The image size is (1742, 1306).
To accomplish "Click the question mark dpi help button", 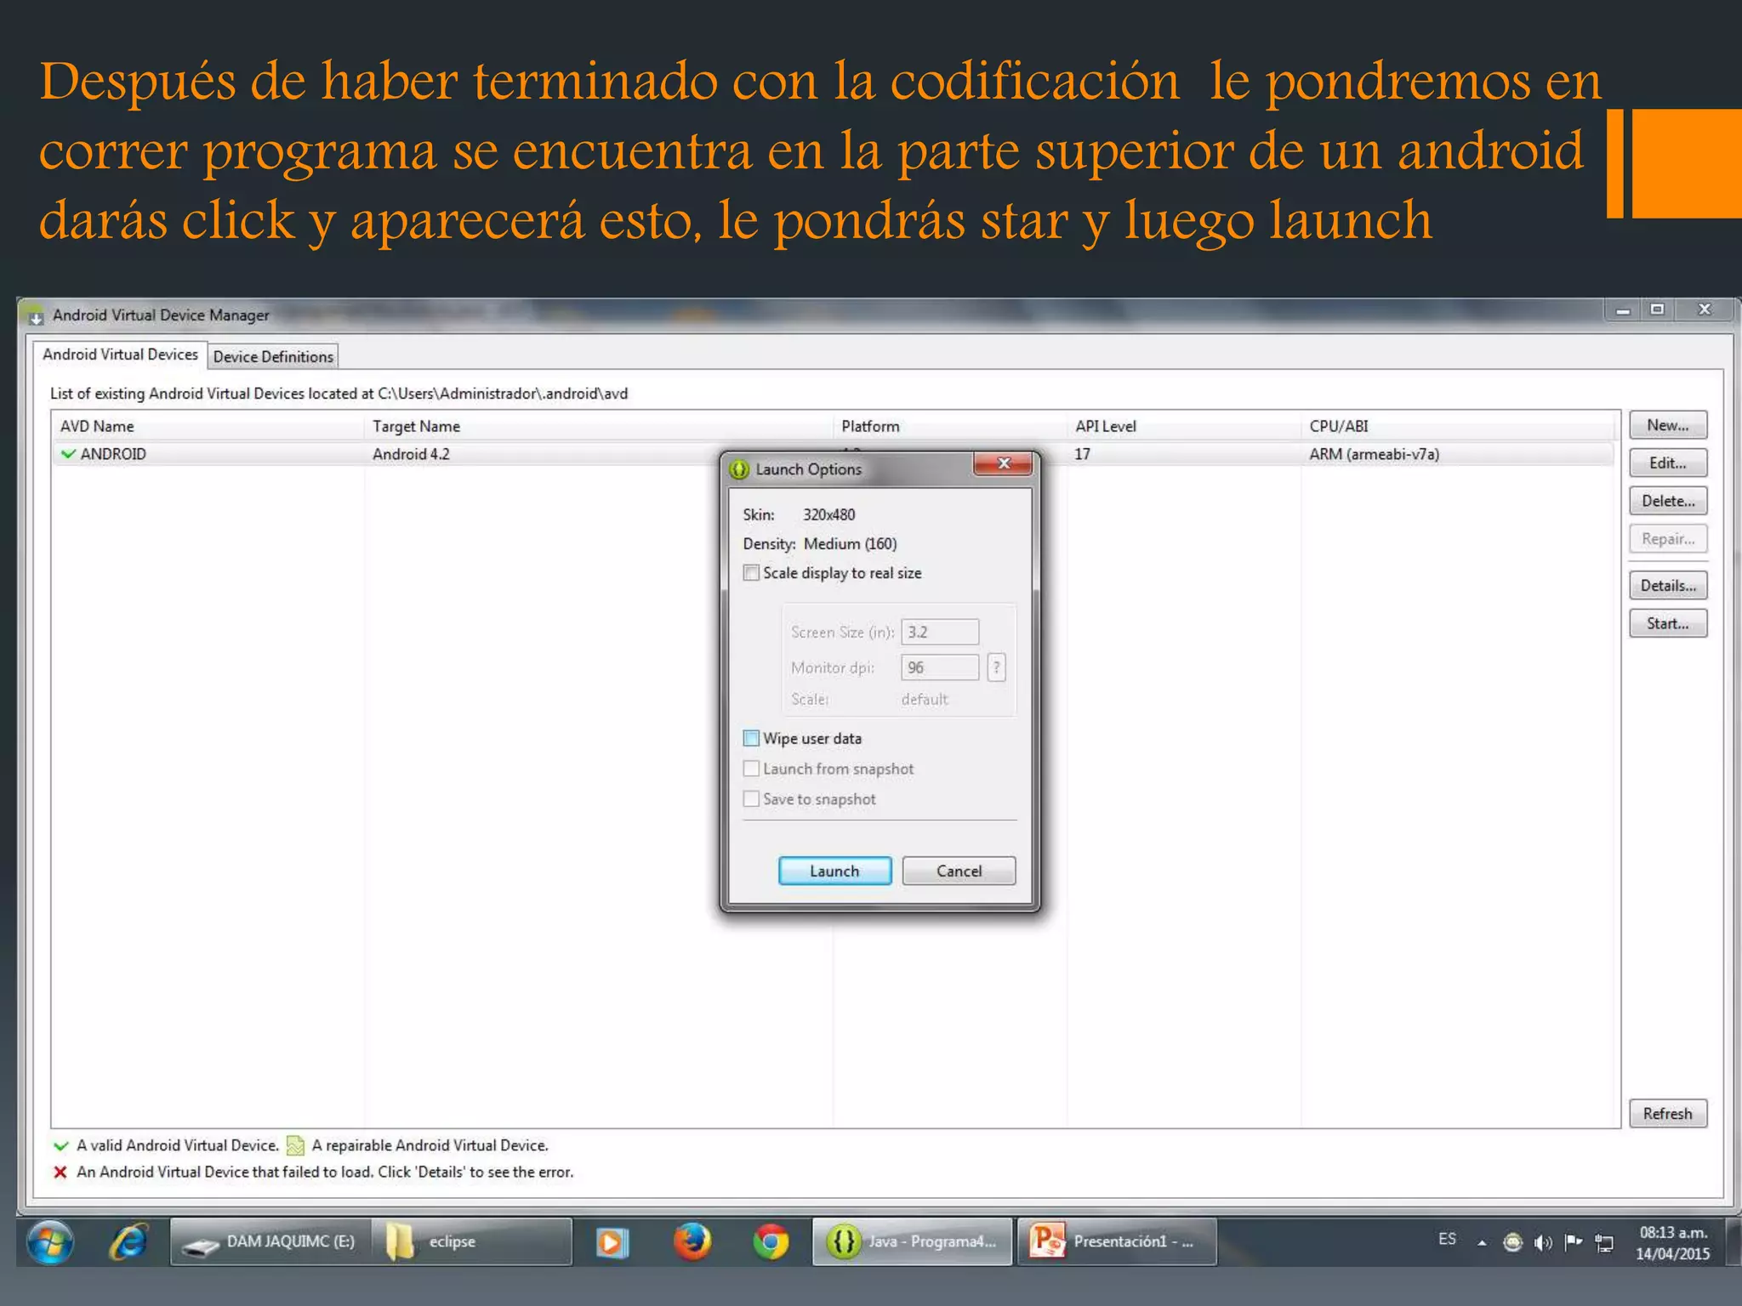I will tap(997, 667).
